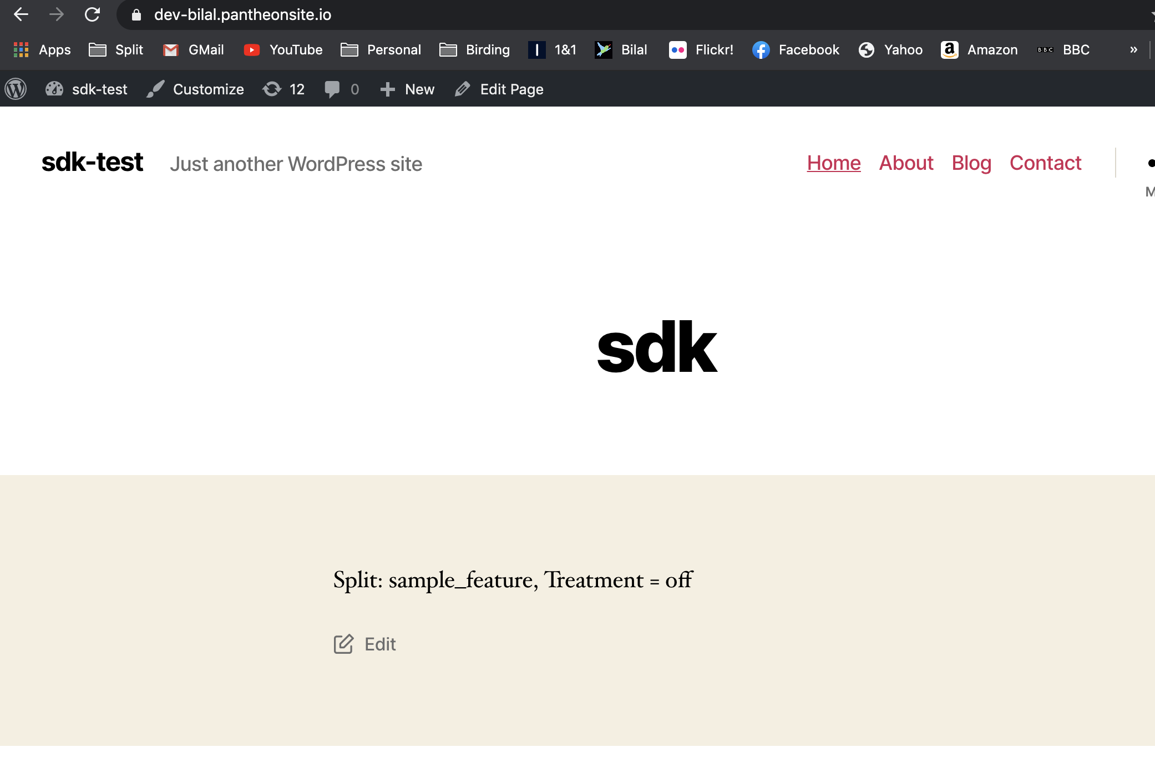The width and height of the screenshot is (1155, 757).
Task: Open comments bubble in admin bar
Action: 341,89
